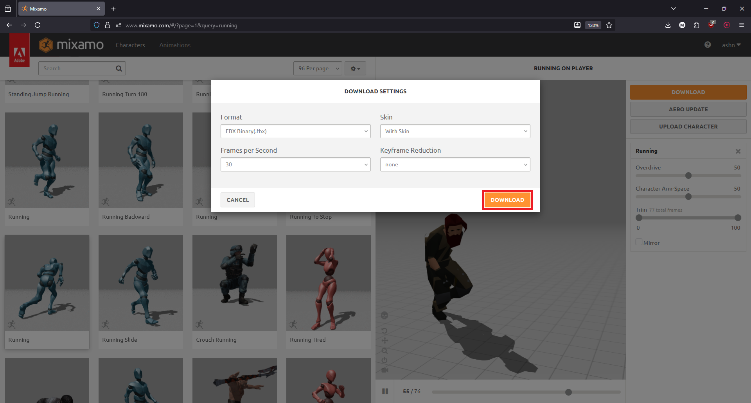Go to the Characters tab
Image resolution: width=751 pixels, height=403 pixels.
pos(130,45)
